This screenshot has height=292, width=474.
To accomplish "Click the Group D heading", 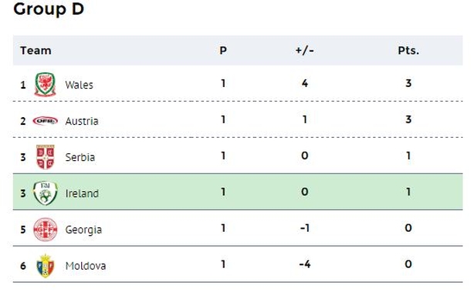I will [x=49, y=8].
